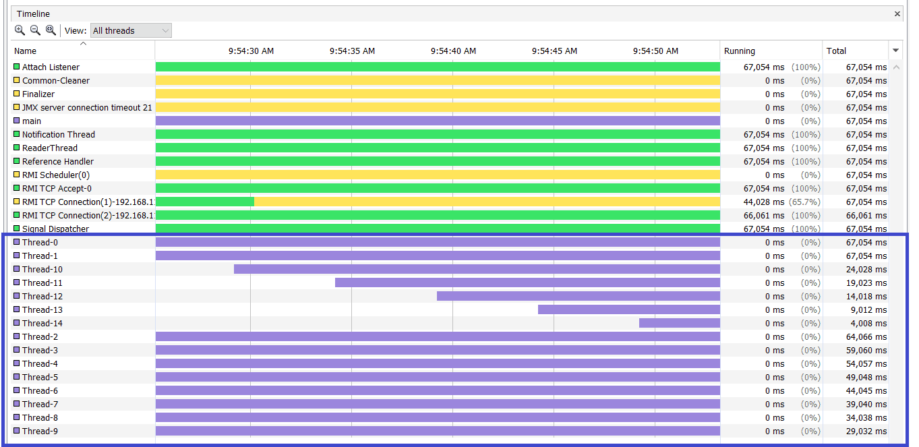Zoom in on the thread timeline
Viewport: 919px width, 447px height.
(x=20, y=30)
